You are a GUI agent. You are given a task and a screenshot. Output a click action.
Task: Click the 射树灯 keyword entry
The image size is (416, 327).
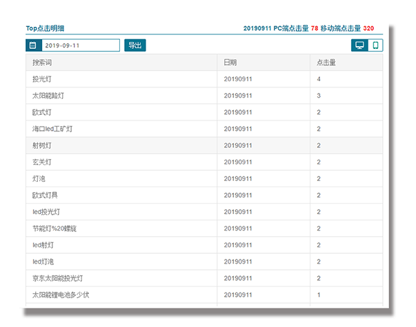pyautogui.click(x=41, y=145)
